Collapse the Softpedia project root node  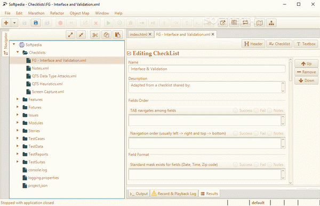[14, 44]
